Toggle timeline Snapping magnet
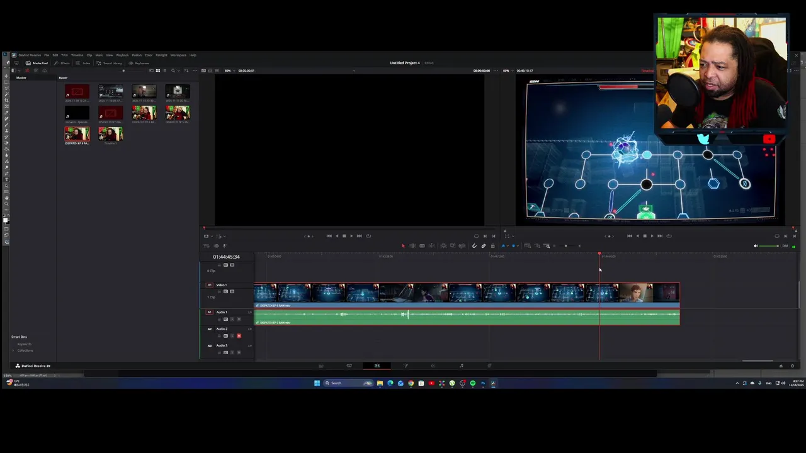Screen dimensions: 806x453 (475, 246)
